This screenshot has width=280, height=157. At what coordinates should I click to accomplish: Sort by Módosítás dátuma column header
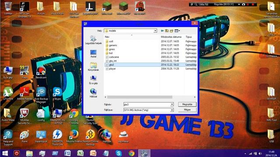[171, 37]
